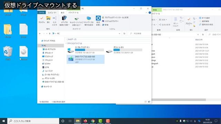Switch to 表示 ribbon tab
221x124 pixels.
(63, 12)
